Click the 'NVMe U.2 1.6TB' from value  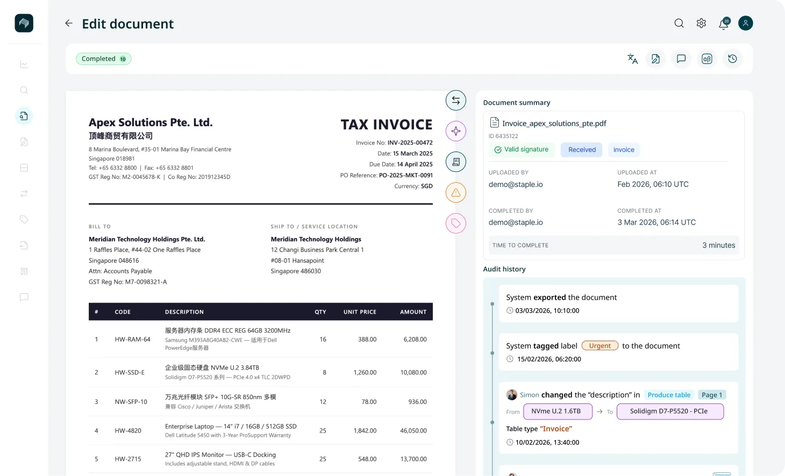tap(558, 412)
